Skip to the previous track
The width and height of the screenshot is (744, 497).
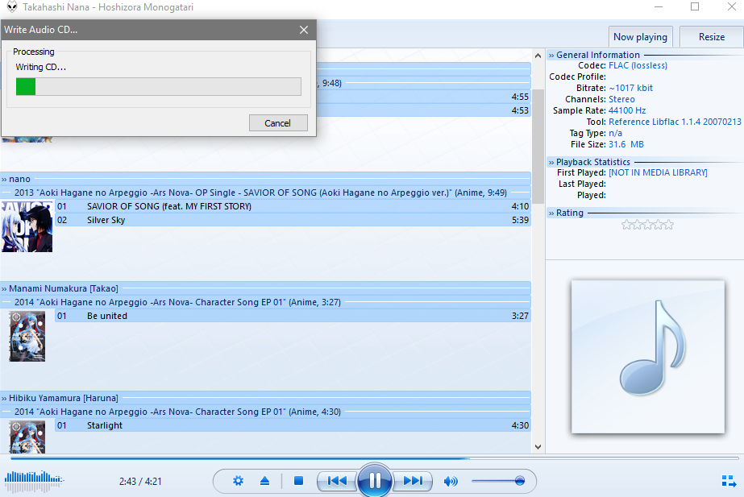(337, 481)
